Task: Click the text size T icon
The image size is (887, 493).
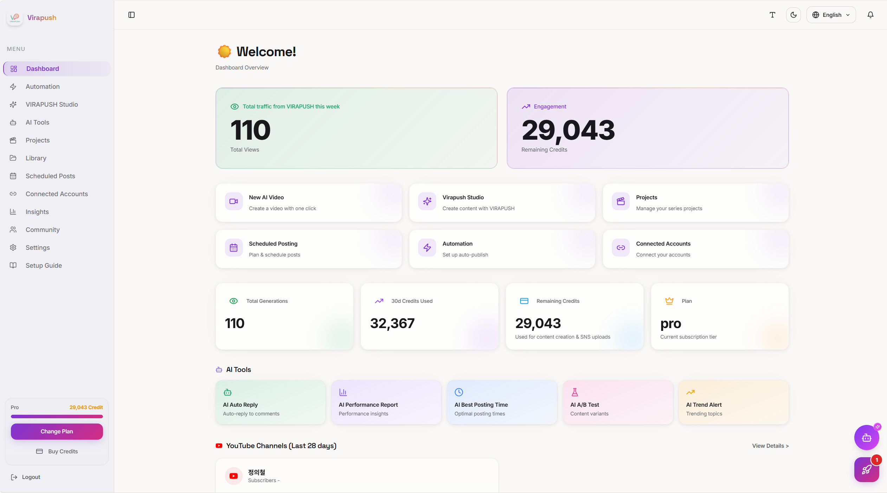Action: 772,15
